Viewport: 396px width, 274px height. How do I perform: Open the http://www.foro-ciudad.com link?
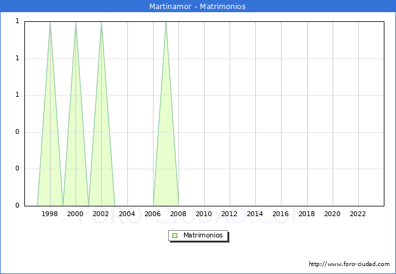tap(349, 264)
